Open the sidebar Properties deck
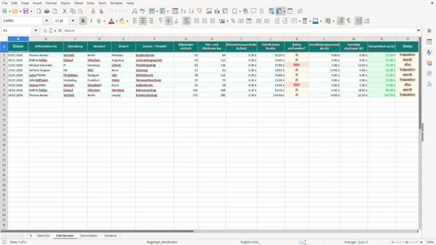 pos(429,42)
